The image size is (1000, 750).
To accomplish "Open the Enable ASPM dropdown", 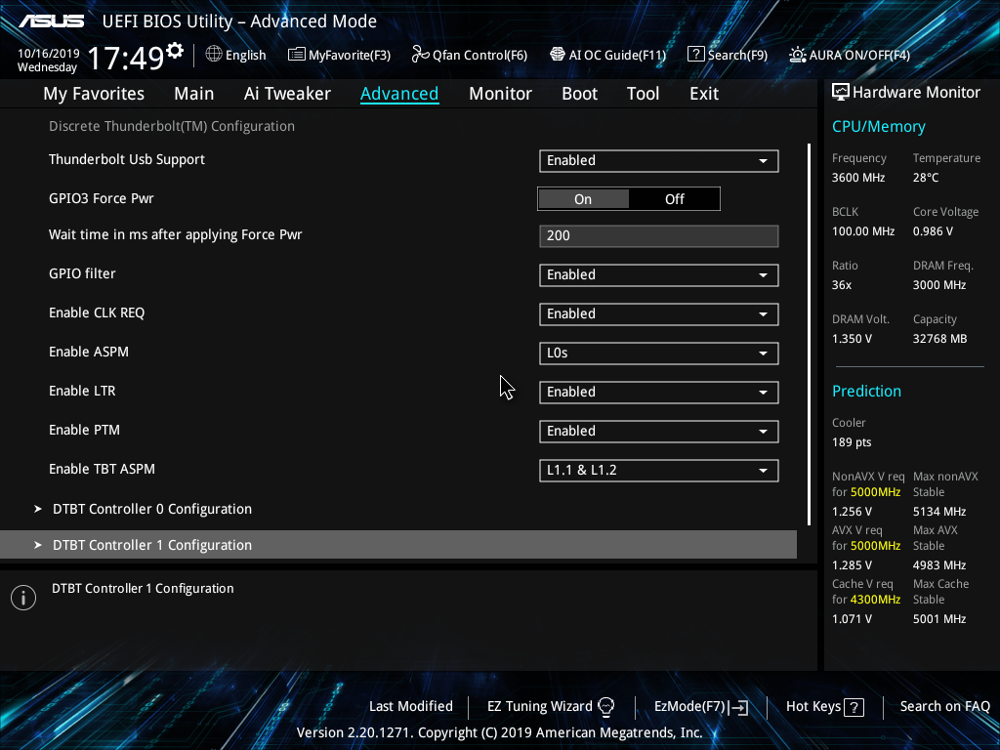I will [x=659, y=353].
